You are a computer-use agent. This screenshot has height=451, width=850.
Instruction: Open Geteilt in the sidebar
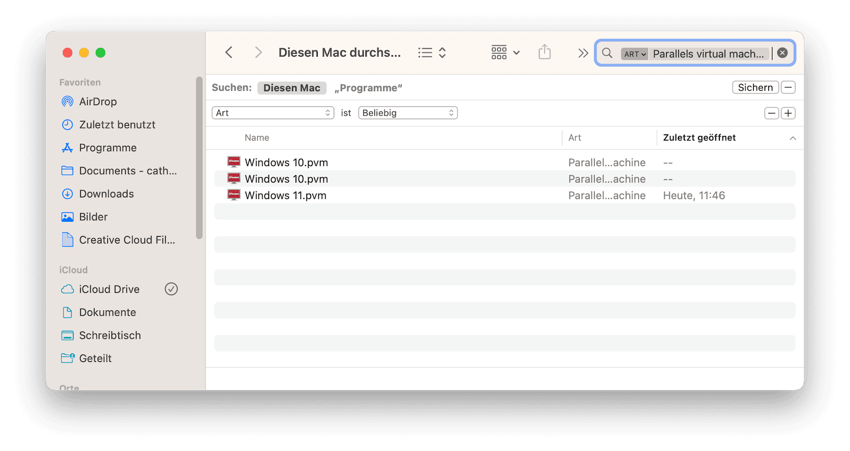tap(95, 359)
